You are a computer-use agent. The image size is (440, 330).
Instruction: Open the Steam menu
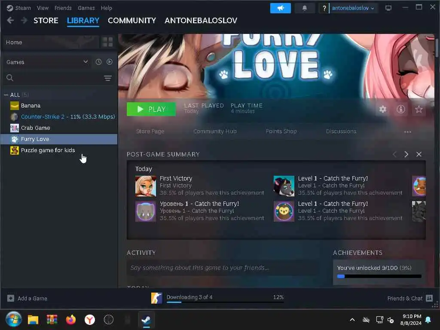click(x=23, y=8)
